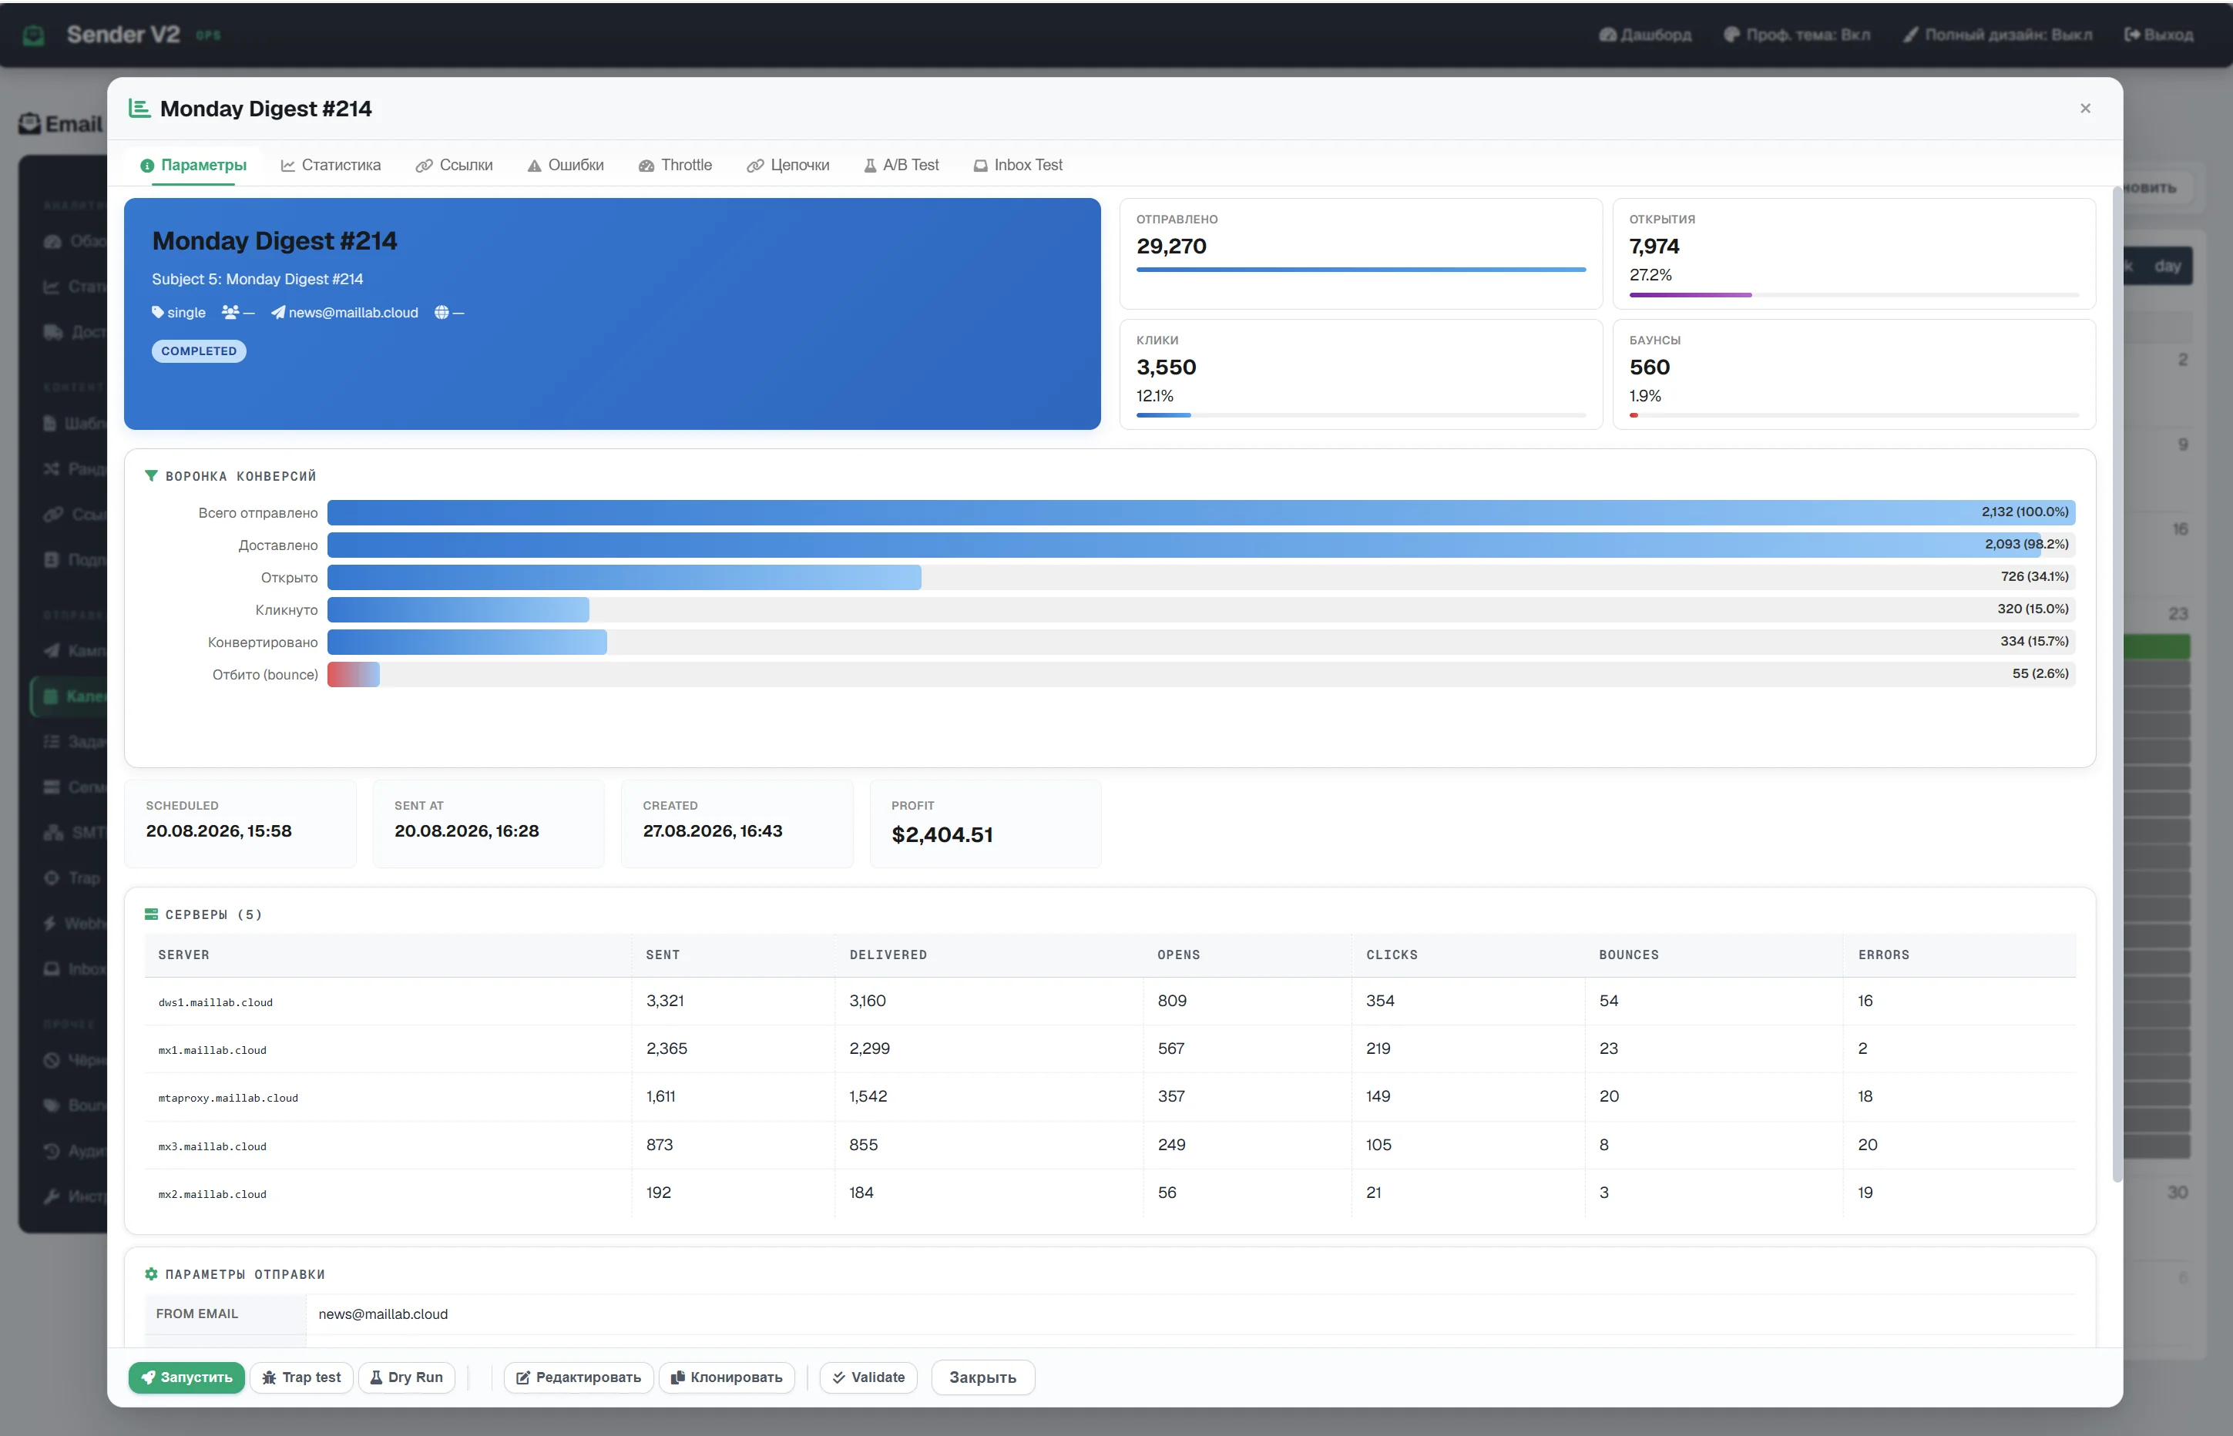
Task: Click the dws1.maillab.cloud server row
Action: pos(1110,1002)
